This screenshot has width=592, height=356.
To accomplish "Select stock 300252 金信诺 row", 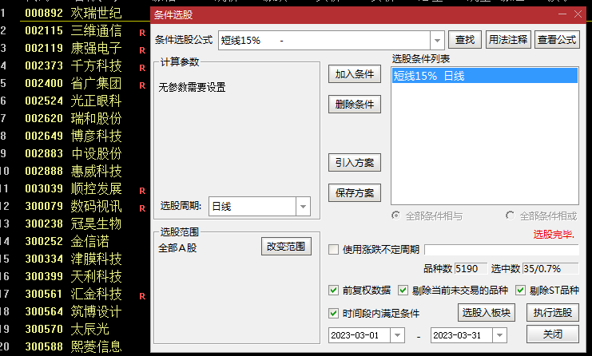I will (74, 241).
